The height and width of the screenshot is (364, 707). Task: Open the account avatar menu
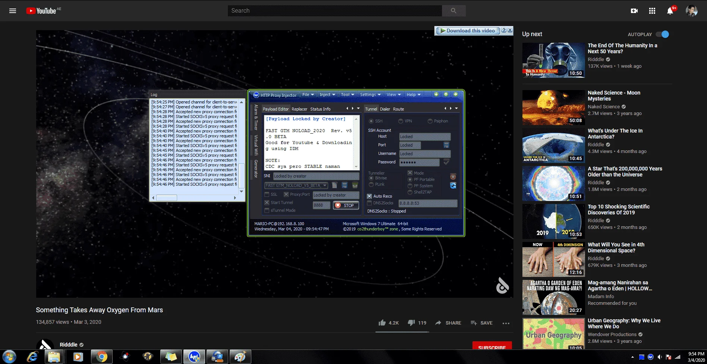pyautogui.click(x=692, y=11)
